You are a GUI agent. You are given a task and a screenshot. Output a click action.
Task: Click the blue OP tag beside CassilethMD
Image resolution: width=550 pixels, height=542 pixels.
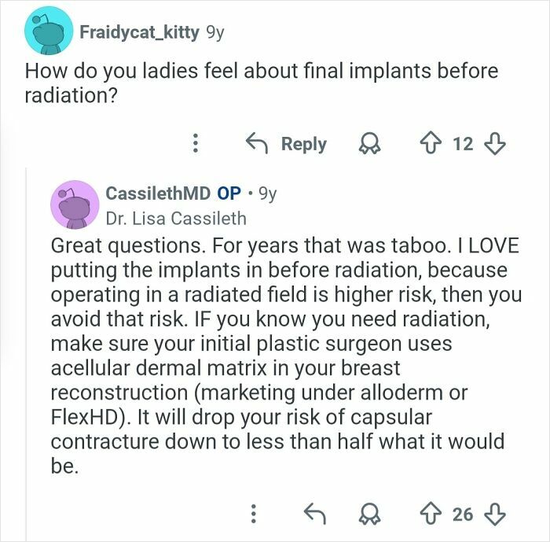point(229,193)
